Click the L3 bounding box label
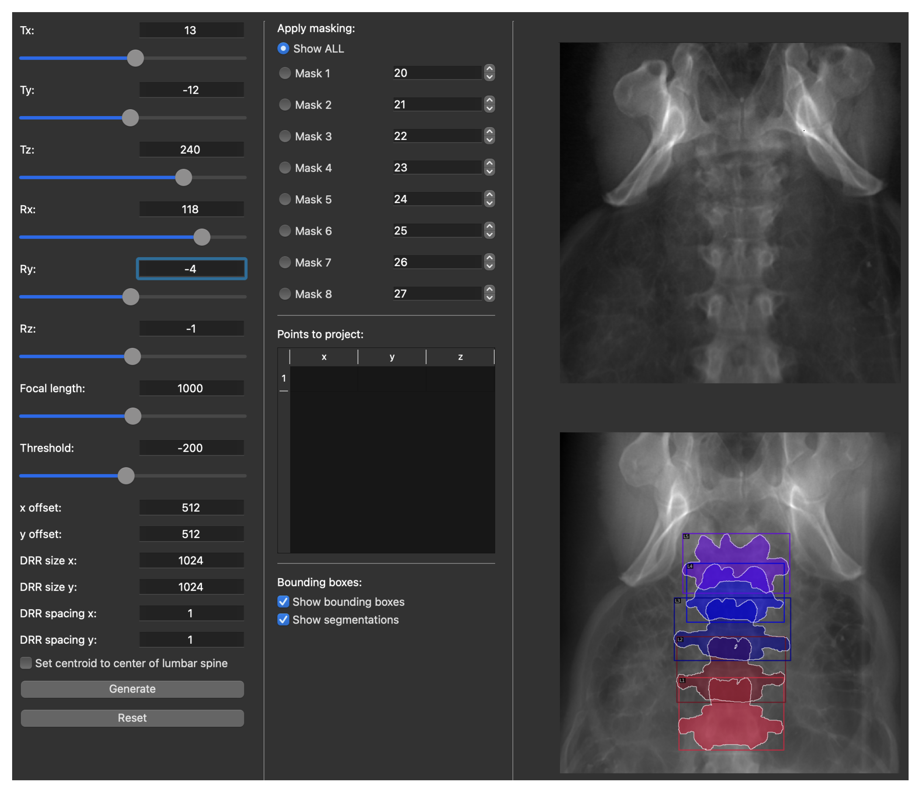Image resolution: width=923 pixels, height=800 pixels. 678,601
